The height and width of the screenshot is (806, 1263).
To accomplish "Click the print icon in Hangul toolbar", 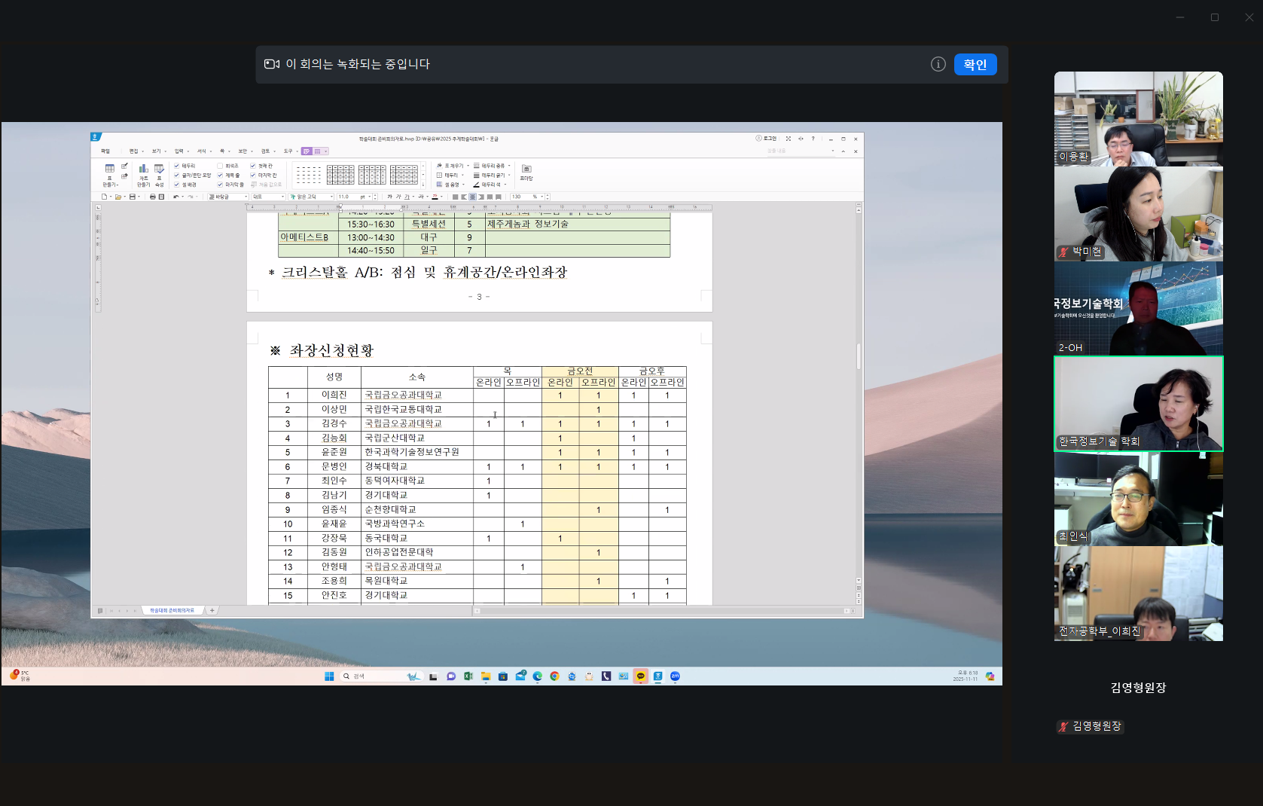I will (x=152, y=197).
